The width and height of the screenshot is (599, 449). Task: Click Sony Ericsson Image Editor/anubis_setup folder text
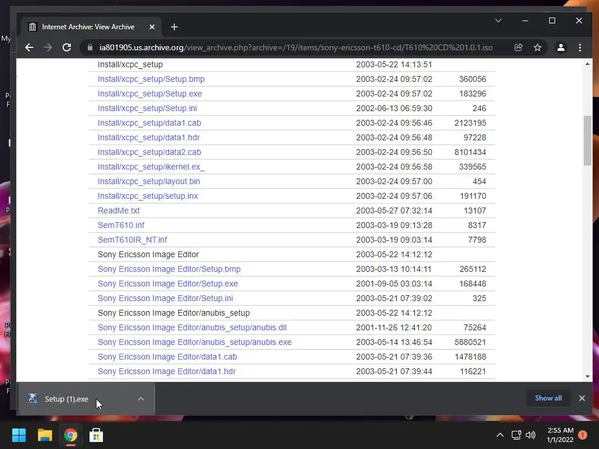tap(173, 313)
